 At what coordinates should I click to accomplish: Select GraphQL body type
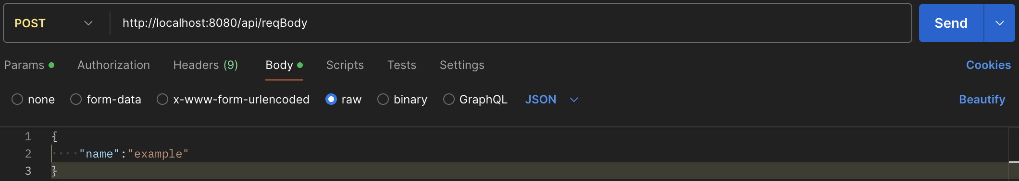click(449, 100)
